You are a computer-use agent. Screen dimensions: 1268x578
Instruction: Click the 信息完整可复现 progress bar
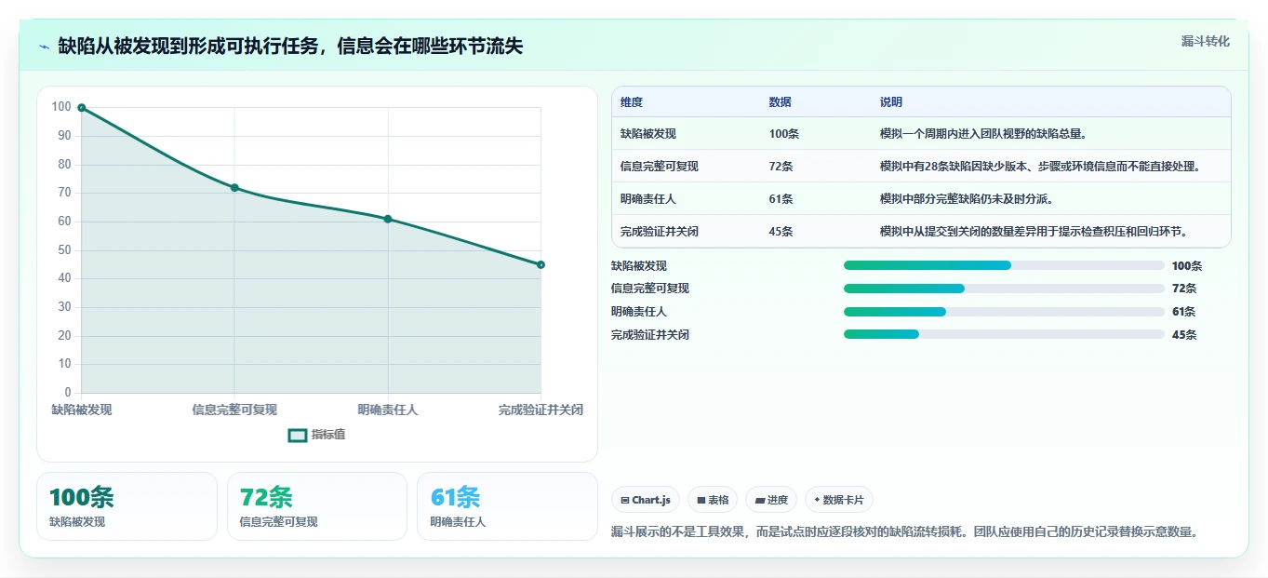pyautogui.click(x=1004, y=289)
